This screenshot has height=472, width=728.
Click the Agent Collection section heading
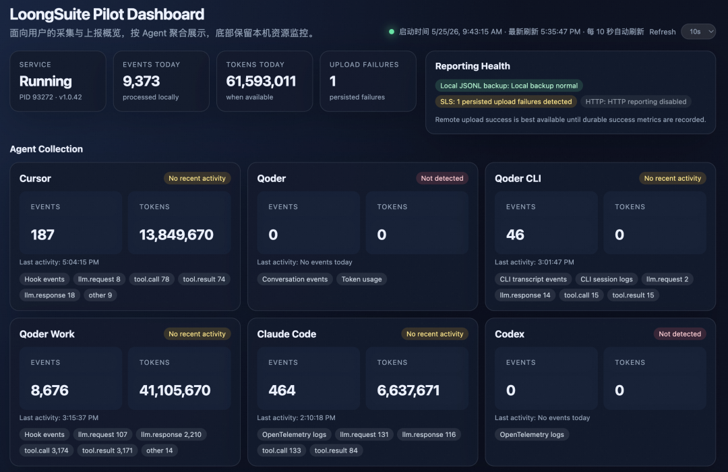coord(47,149)
